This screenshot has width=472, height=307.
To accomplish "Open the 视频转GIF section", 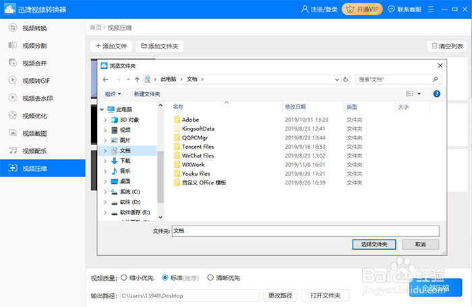I will tap(36, 81).
